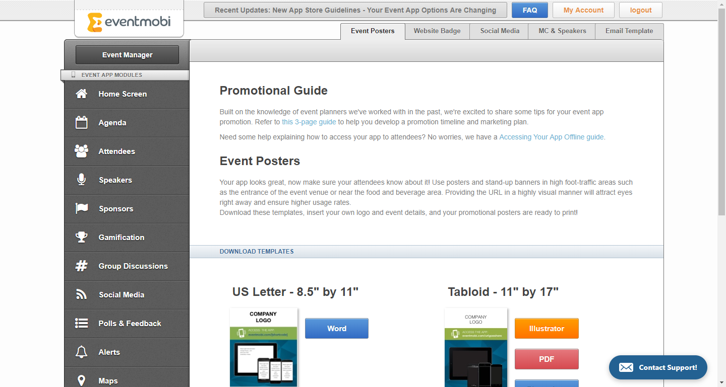
Task: Click the eventmobi logo
Action: coord(129,22)
